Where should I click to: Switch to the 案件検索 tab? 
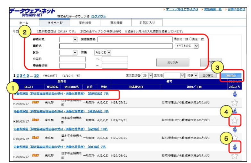click(85, 22)
